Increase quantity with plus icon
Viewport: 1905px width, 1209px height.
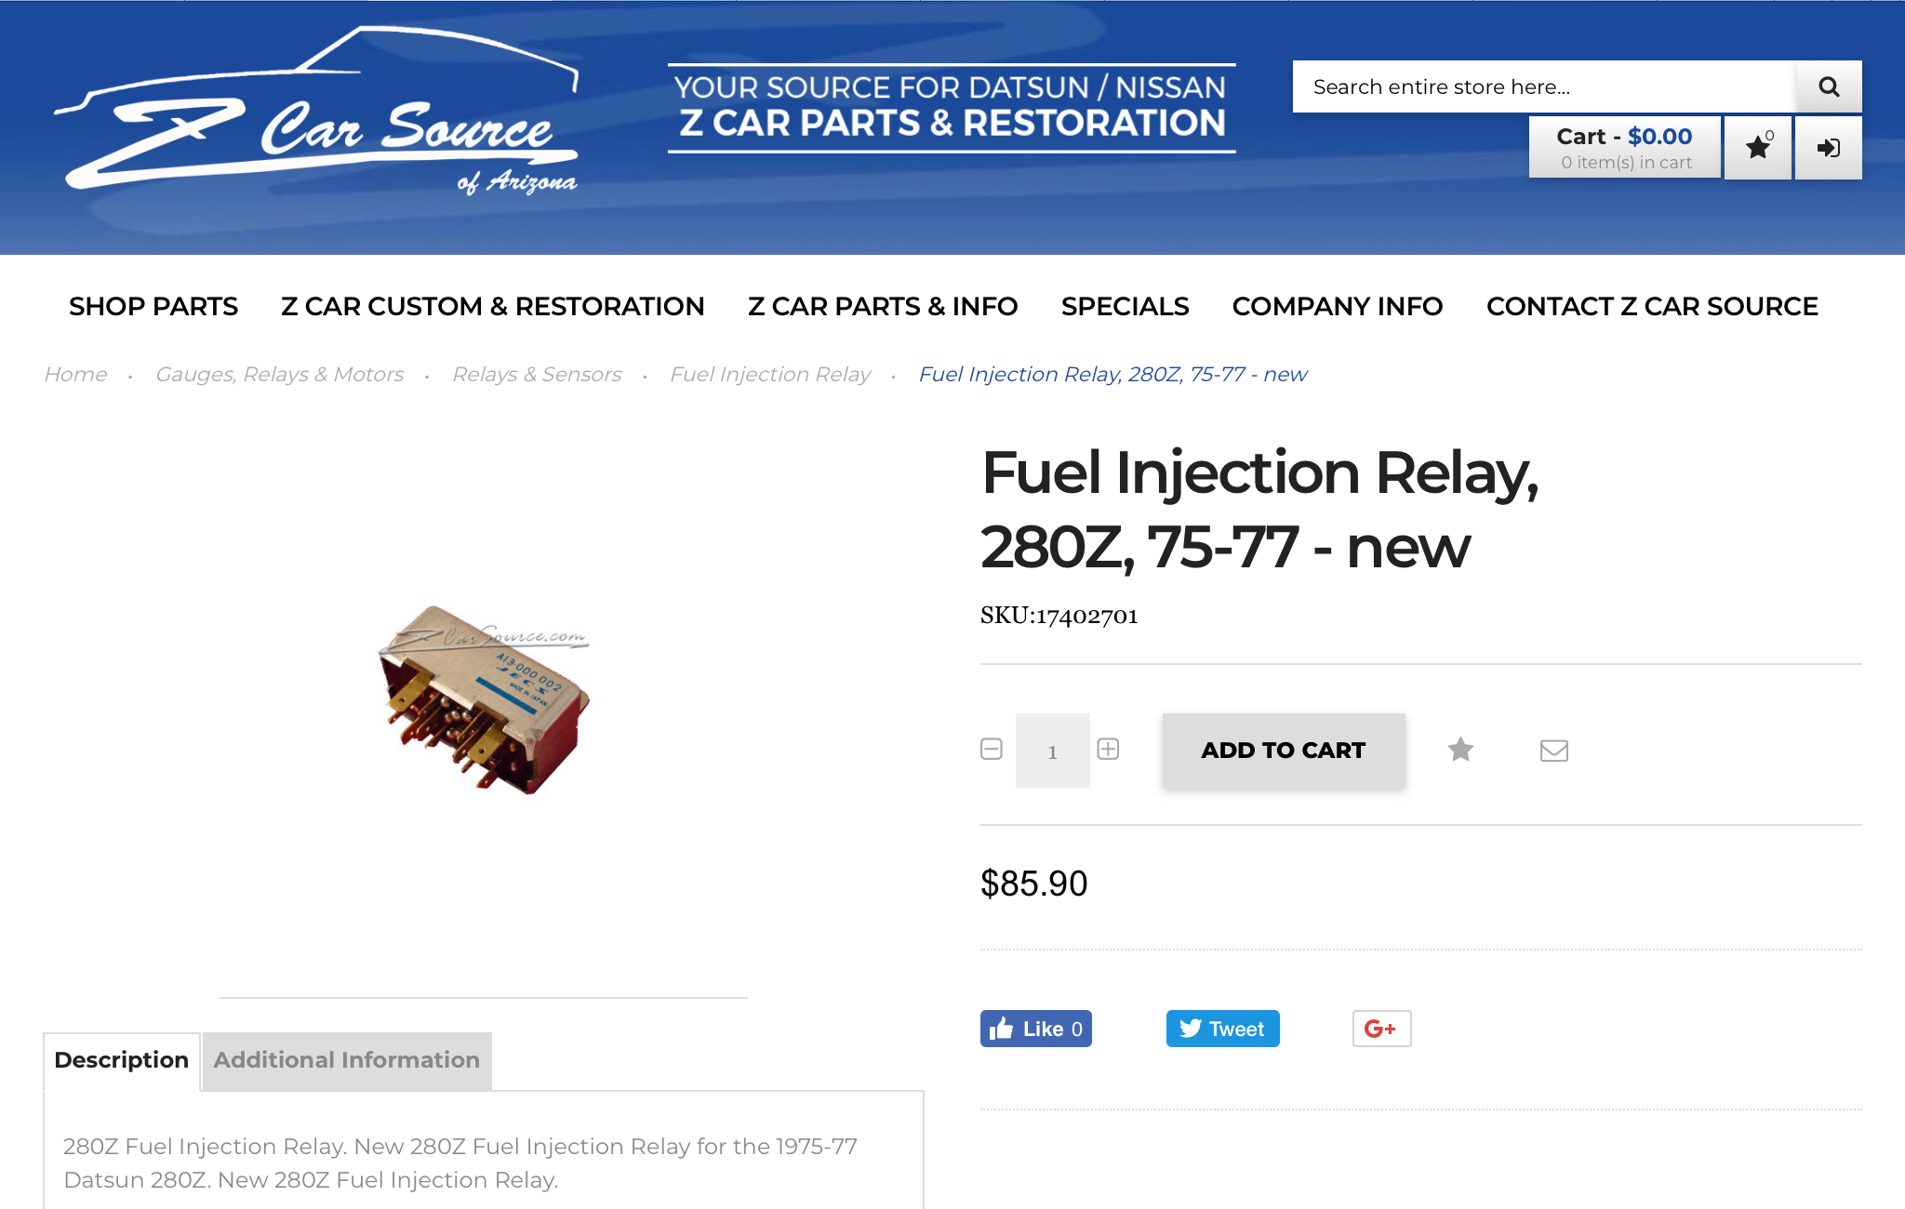(x=1108, y=750)
